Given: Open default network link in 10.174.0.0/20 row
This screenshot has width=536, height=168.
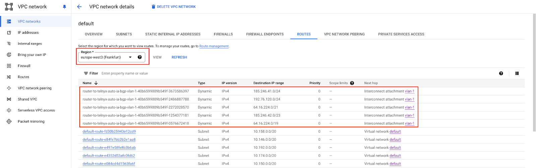Looking at the screenshot, I should (x=395, y=156).
